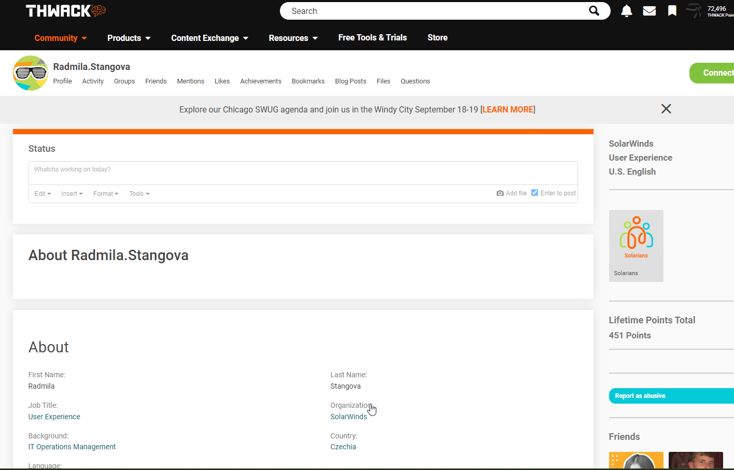Viewport: 734px width, 470px height.
Task: Open the Files tab
Action: click(384, 81)
